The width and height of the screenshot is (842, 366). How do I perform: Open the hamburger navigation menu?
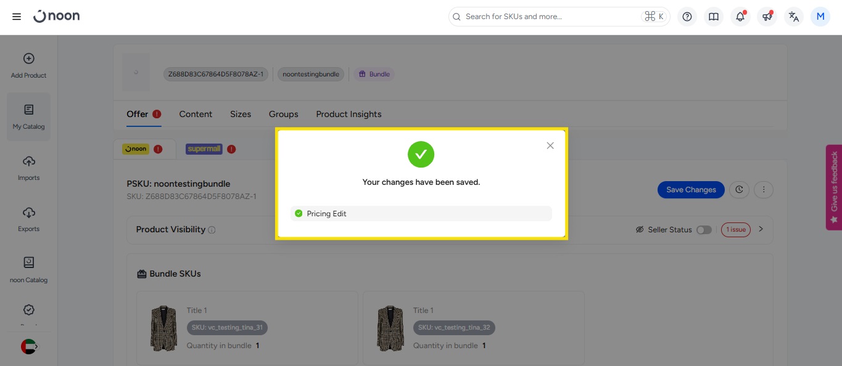[x=17, y=17]
